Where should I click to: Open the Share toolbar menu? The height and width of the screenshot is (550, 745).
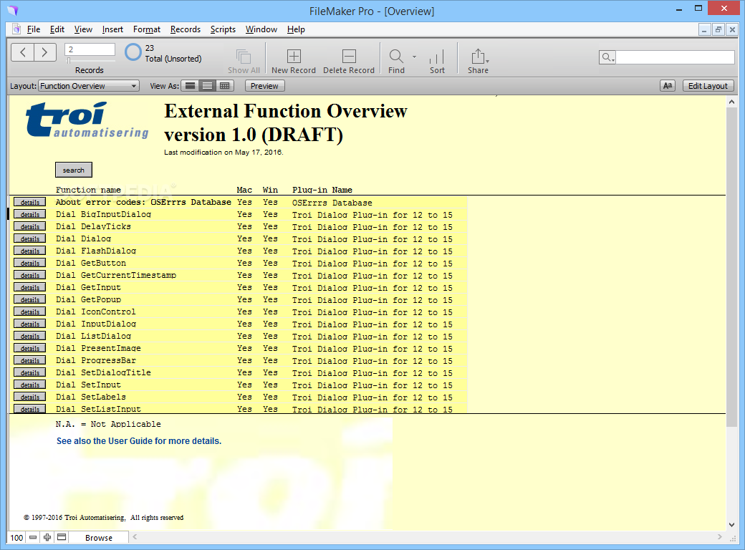click(479, 57)
